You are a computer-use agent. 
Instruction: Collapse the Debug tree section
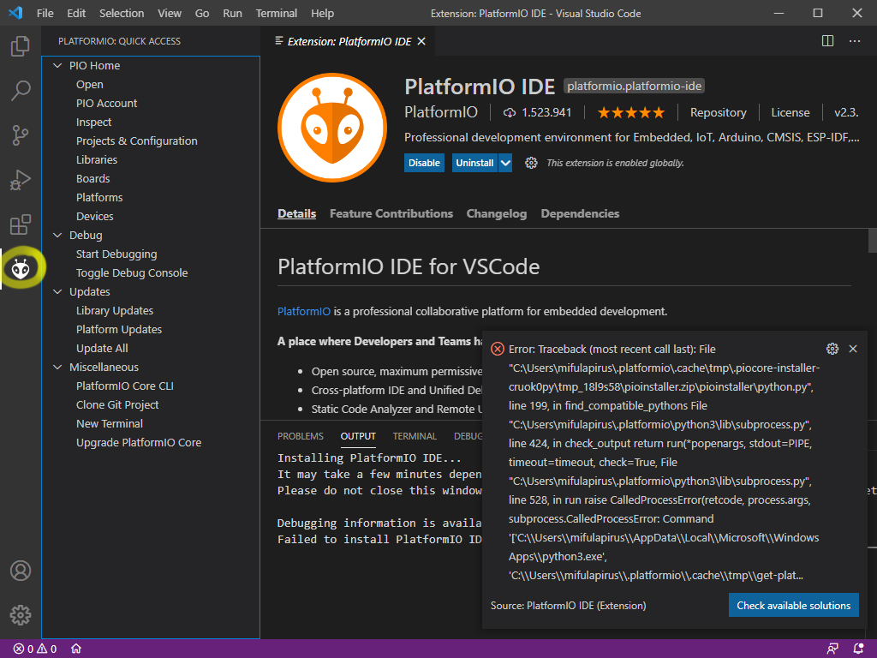point(57,235)
